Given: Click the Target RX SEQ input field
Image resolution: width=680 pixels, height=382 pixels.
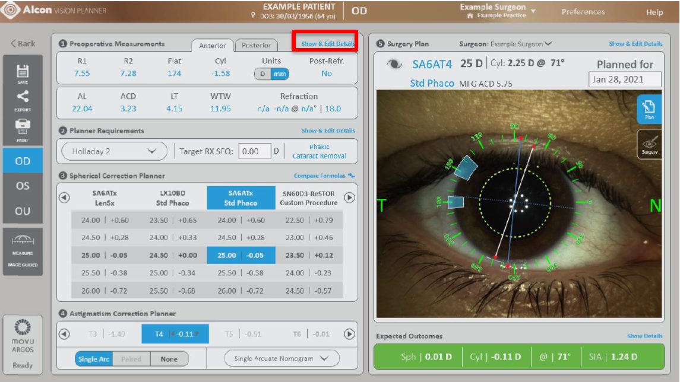Looking at the screenshot, I should coord(255,152).
